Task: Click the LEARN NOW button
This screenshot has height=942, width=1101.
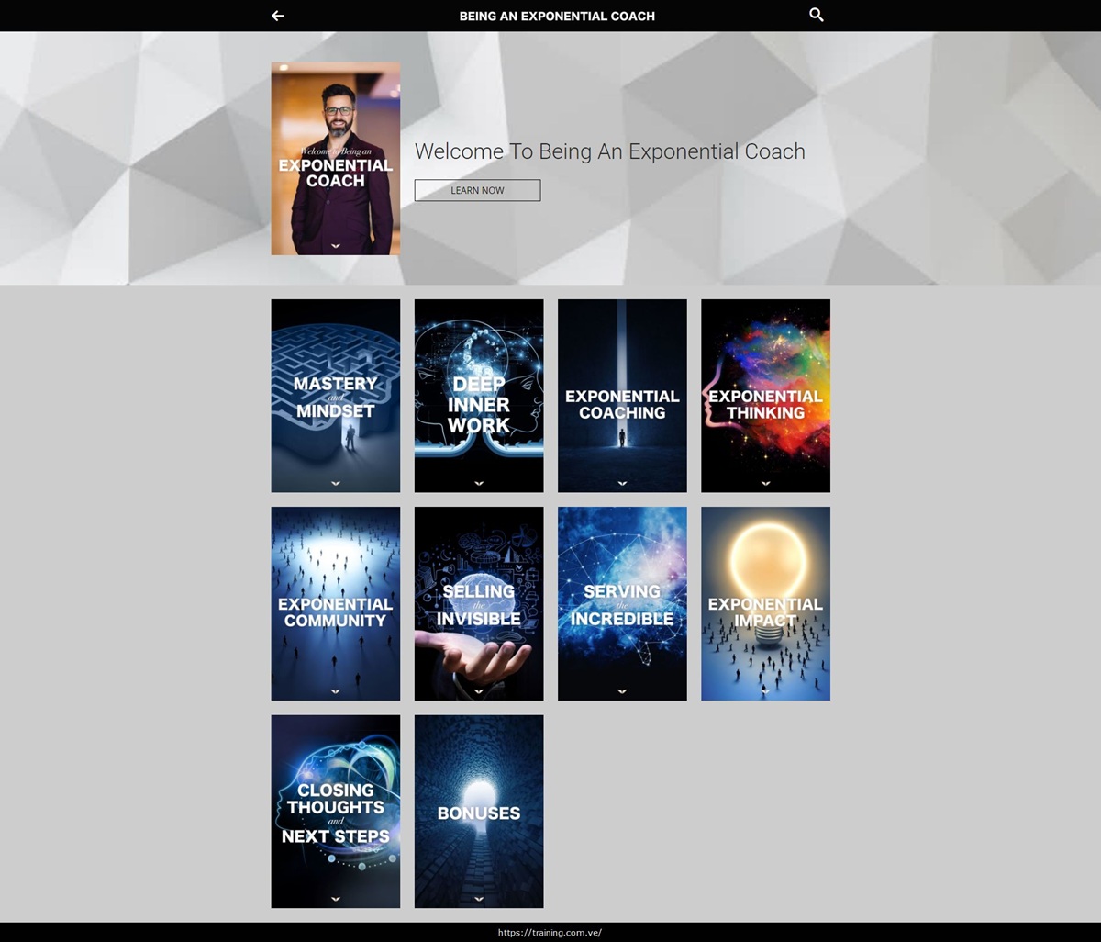Action: (477, 190)
